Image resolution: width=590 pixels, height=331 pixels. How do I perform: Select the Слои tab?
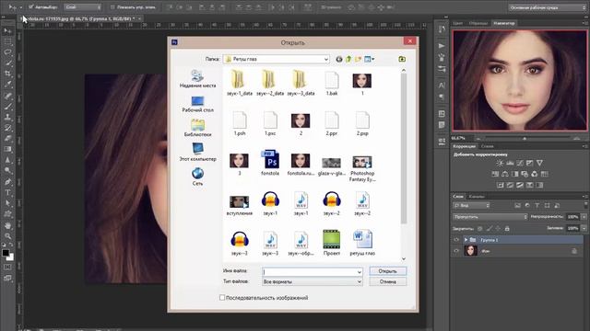[458, 196]
